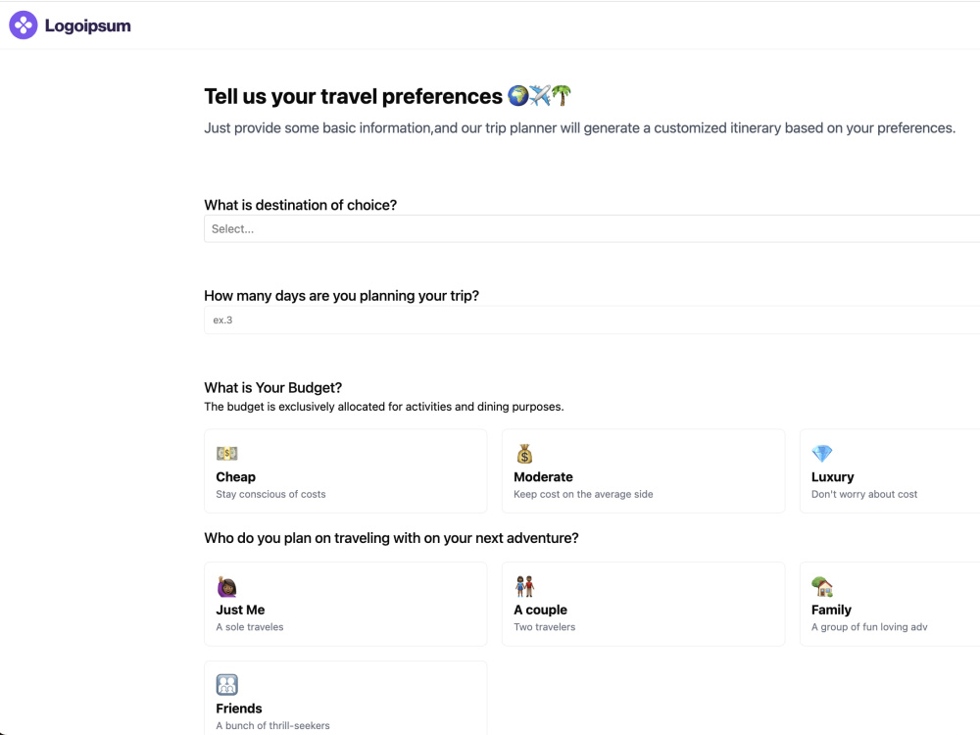Viewport: 980px width, 735px height.
Task: Click the purple Logoipsum logo icon
Action: pyautogui.click(x=24, y=25)
